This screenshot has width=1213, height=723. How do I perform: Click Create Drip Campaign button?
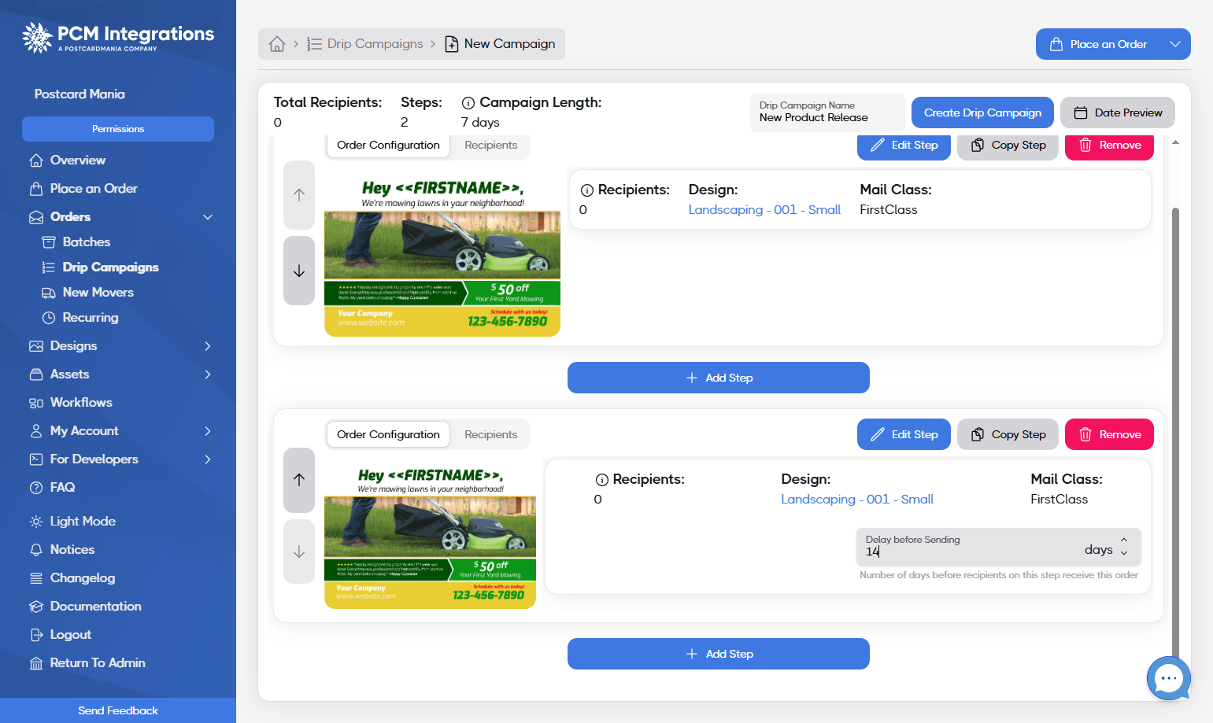click(x=982, y=113)
